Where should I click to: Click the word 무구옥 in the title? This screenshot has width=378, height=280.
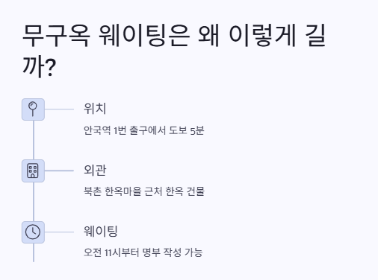pos(56,36)
